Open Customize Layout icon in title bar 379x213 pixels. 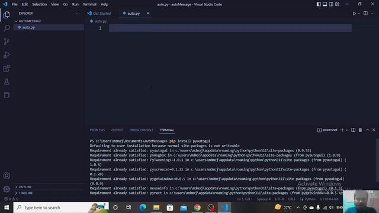click(337, 4)
